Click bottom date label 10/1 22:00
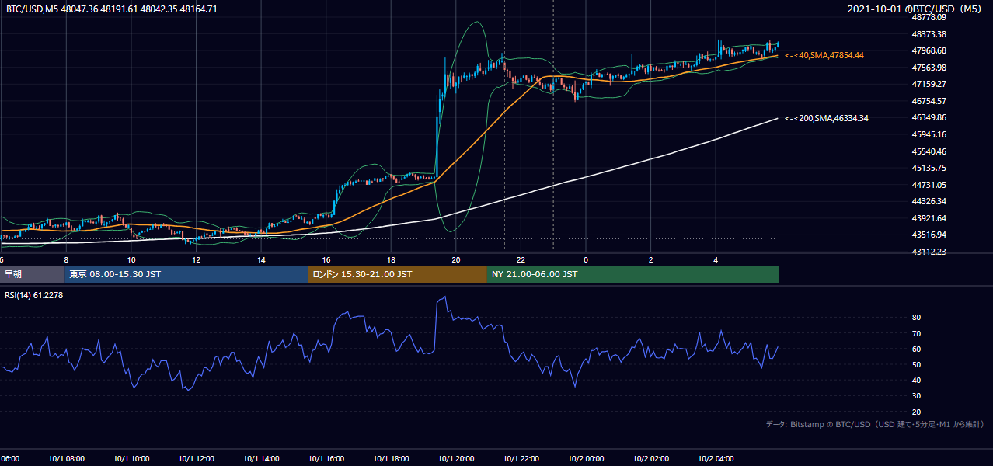 tap(521, 459)
